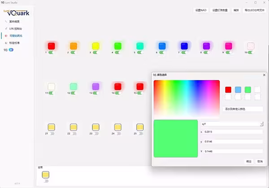Select the pale pink LED tile number 10

pyautogui.click(x=251, y=46)
